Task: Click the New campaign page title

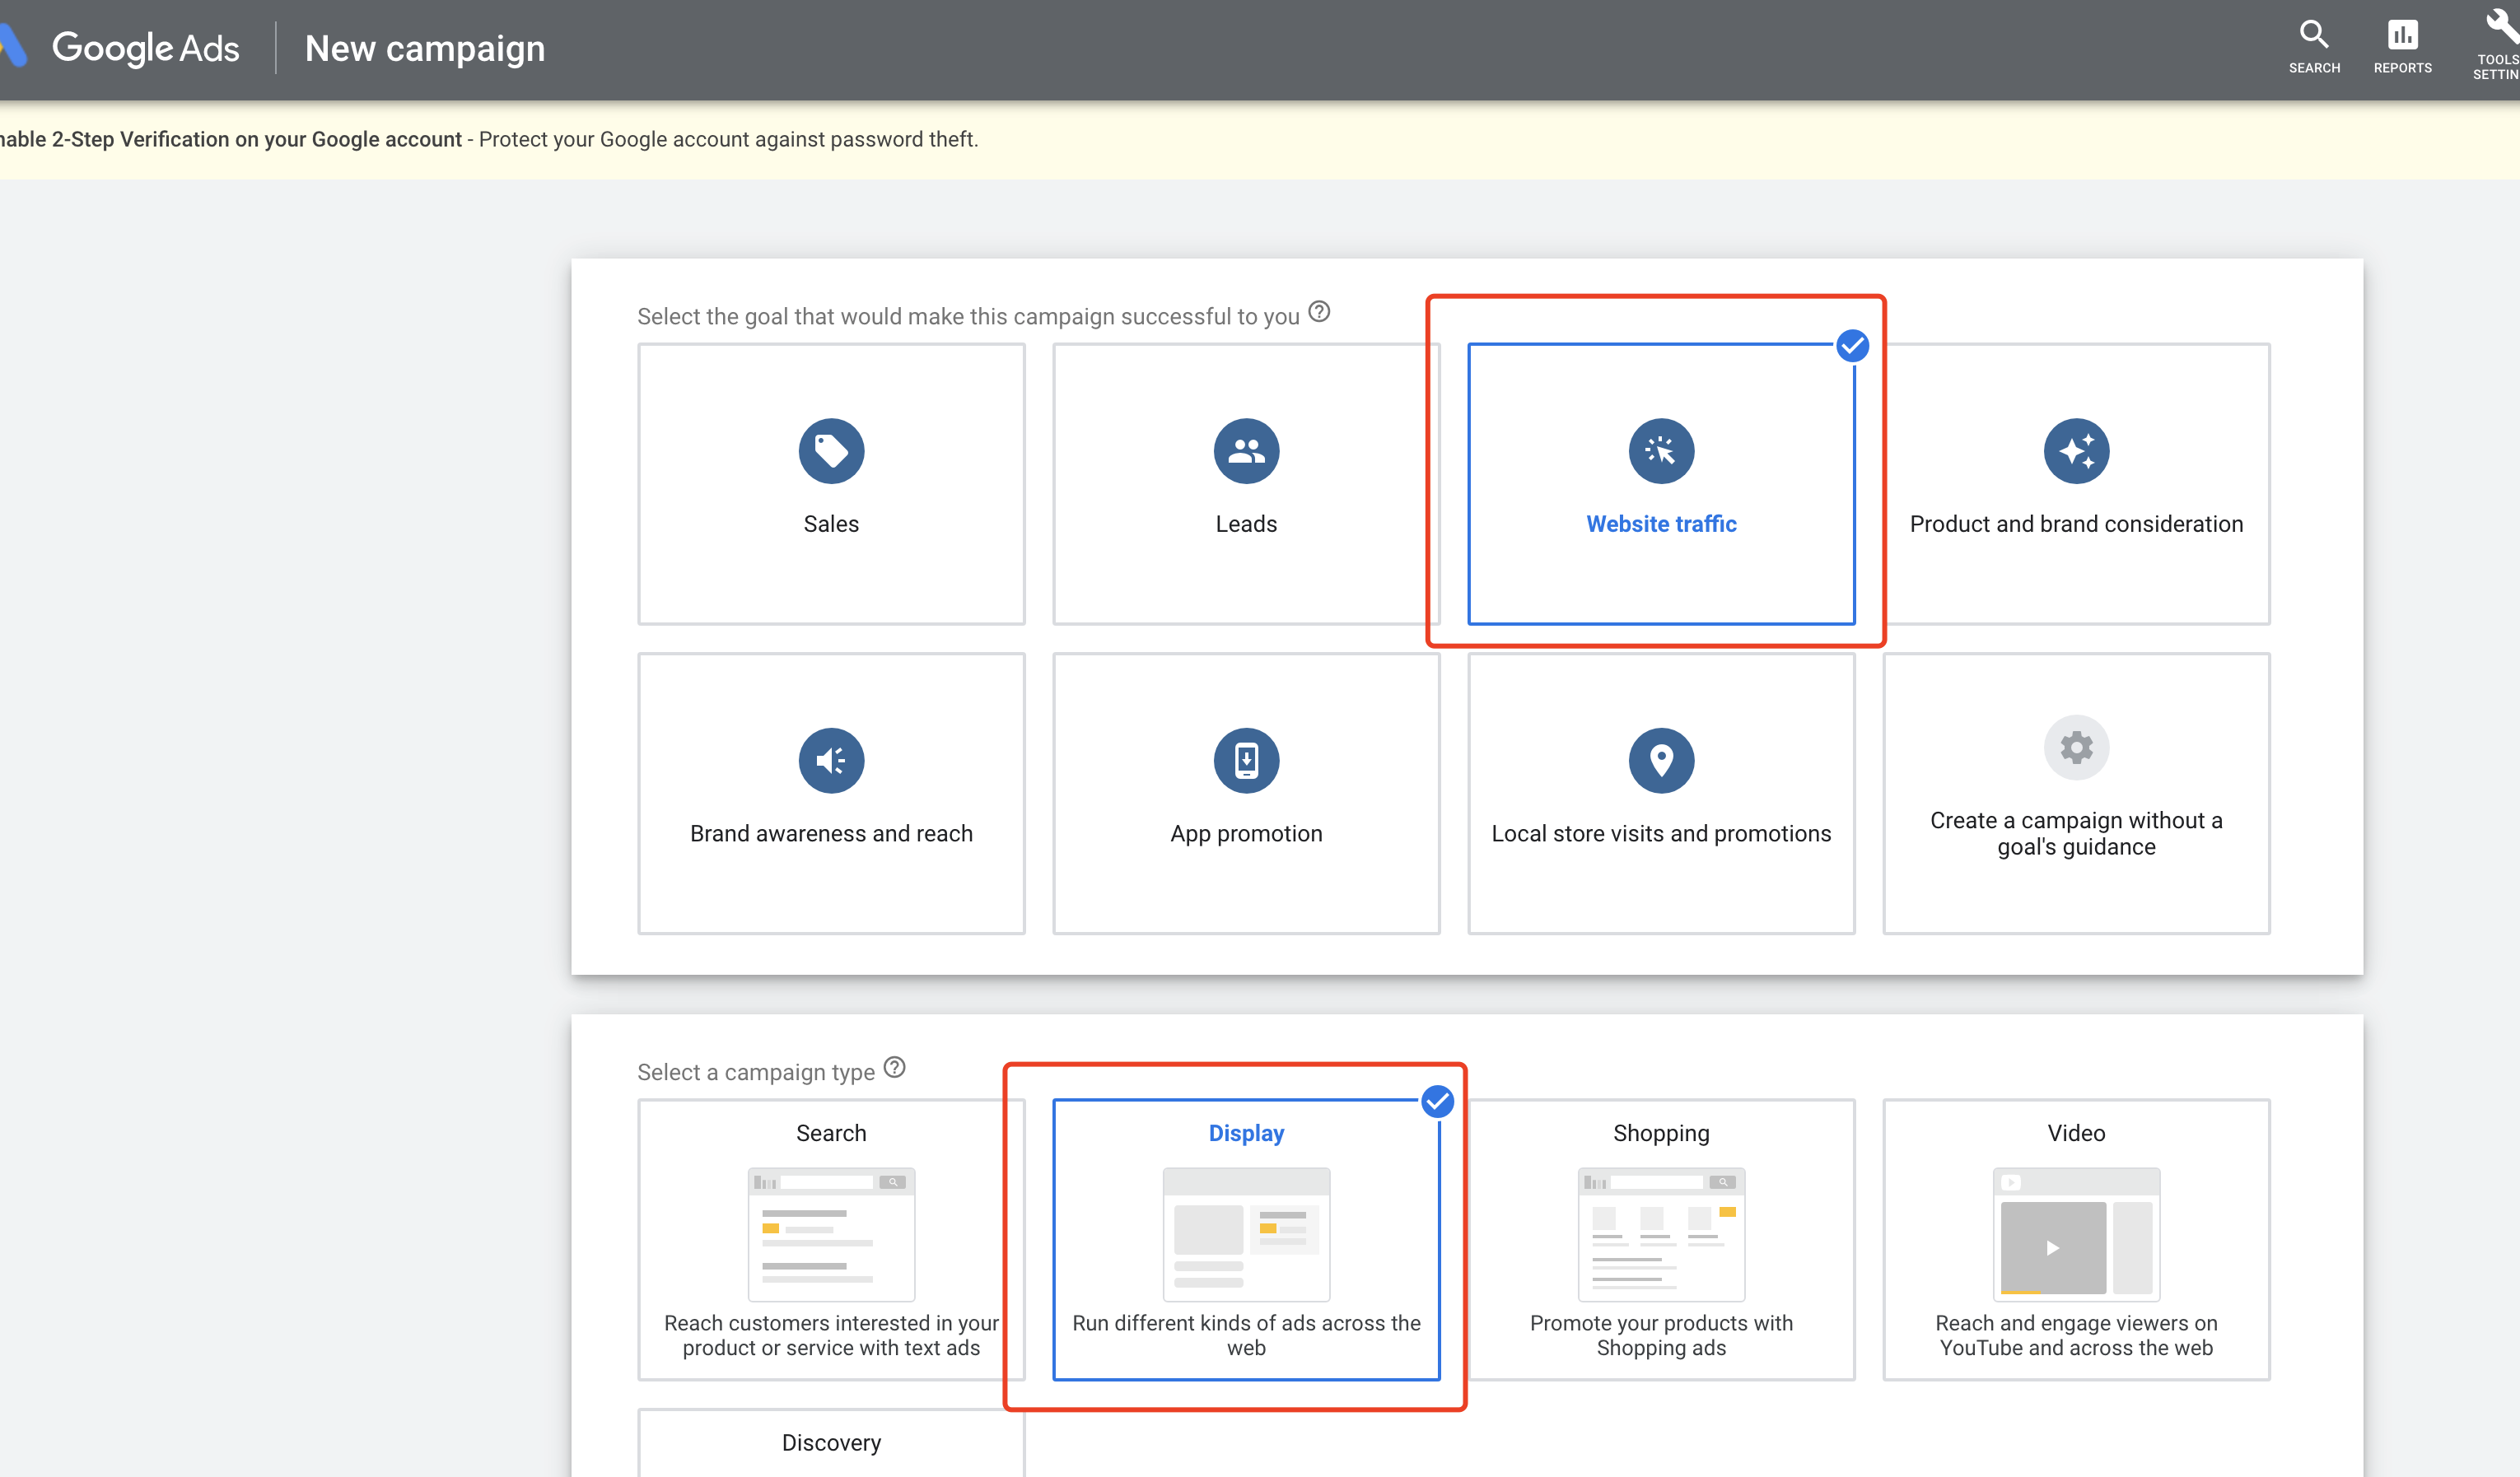Action: (425, 48)
